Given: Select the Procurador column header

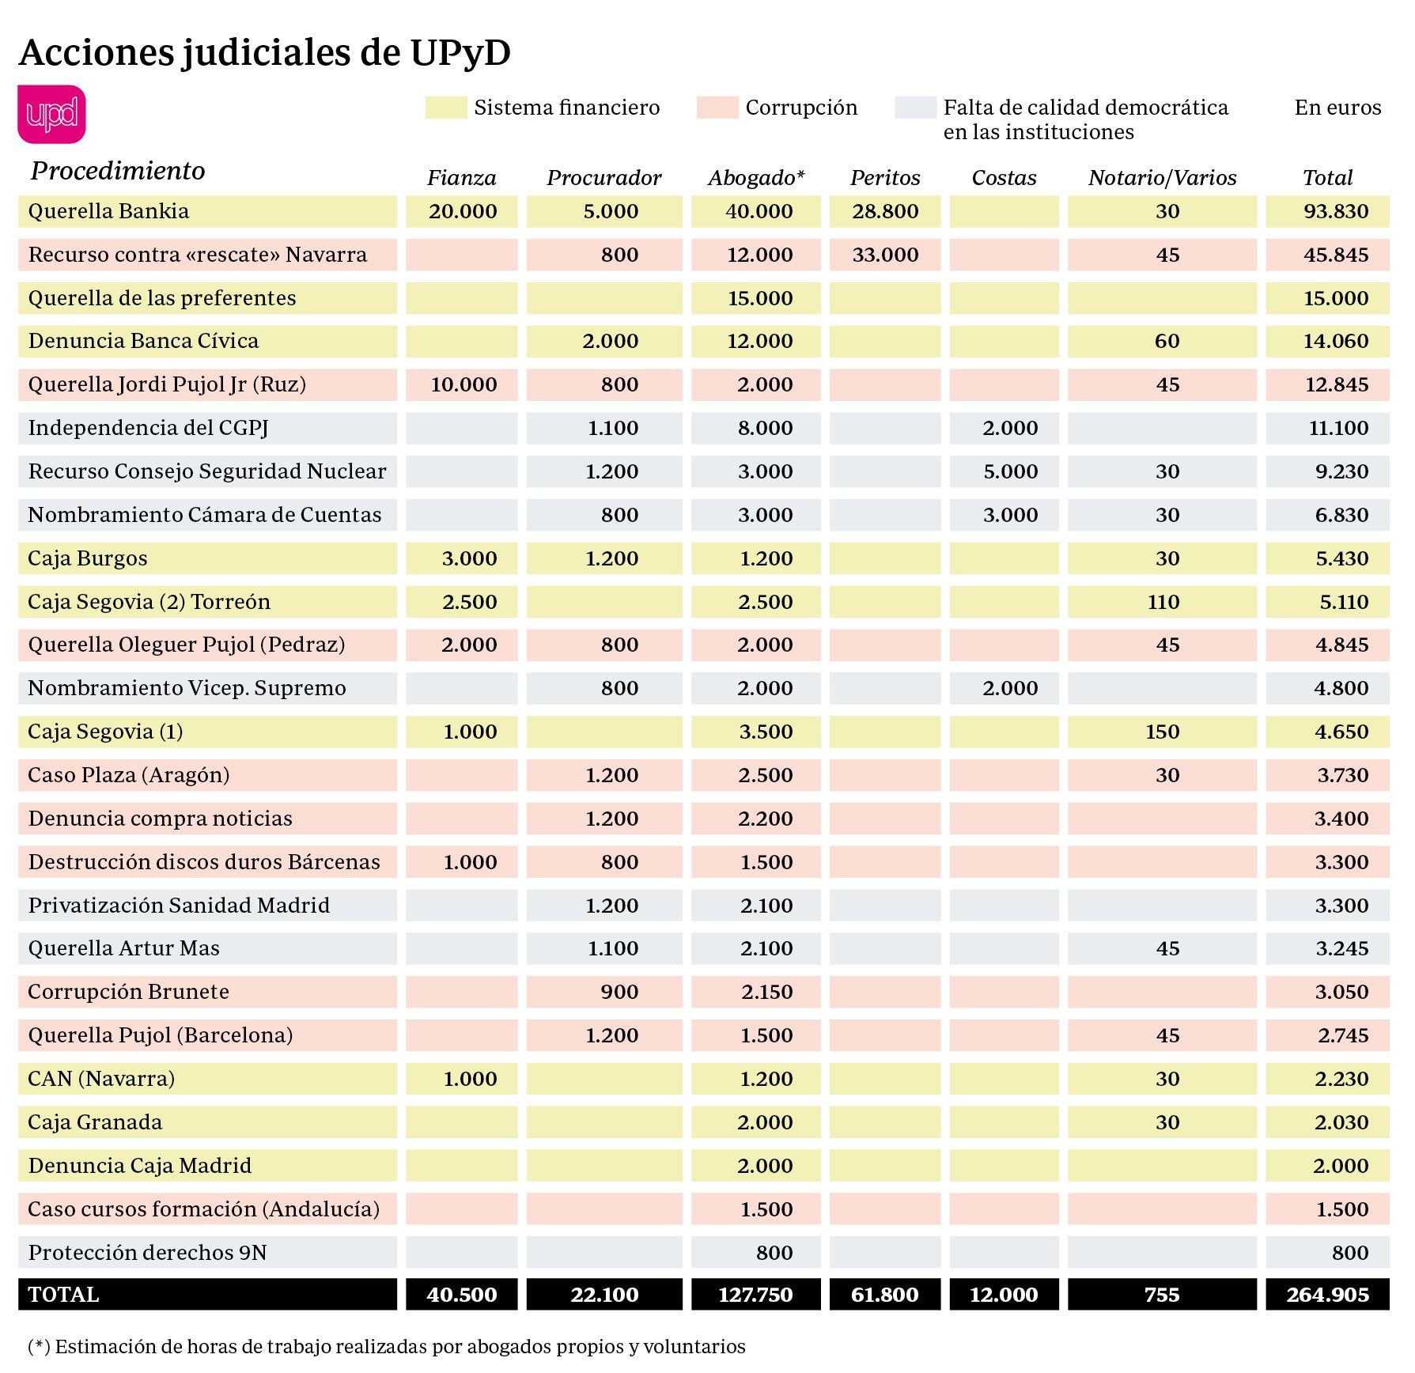Looking at the screenshot, I should pyautogui.click(x=604, y=178).
